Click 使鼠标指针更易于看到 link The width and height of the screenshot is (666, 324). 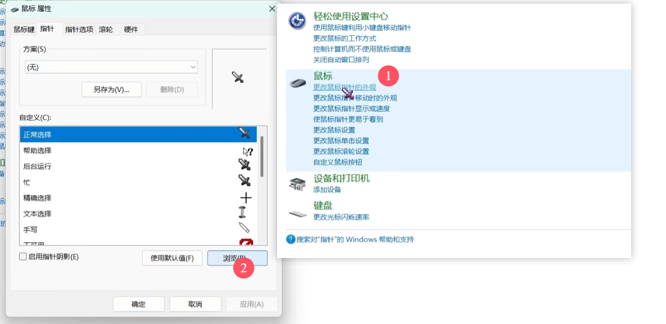point(348,119)
